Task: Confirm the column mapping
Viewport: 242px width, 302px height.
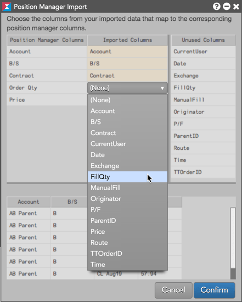Action: [214, 290]
